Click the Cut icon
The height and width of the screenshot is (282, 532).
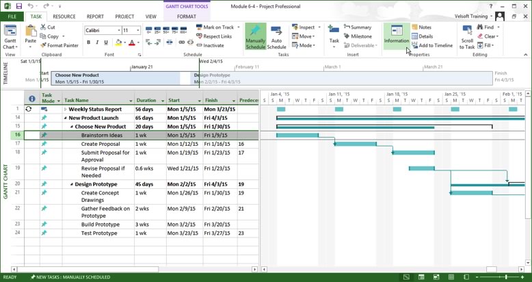(x=47, y=27)
